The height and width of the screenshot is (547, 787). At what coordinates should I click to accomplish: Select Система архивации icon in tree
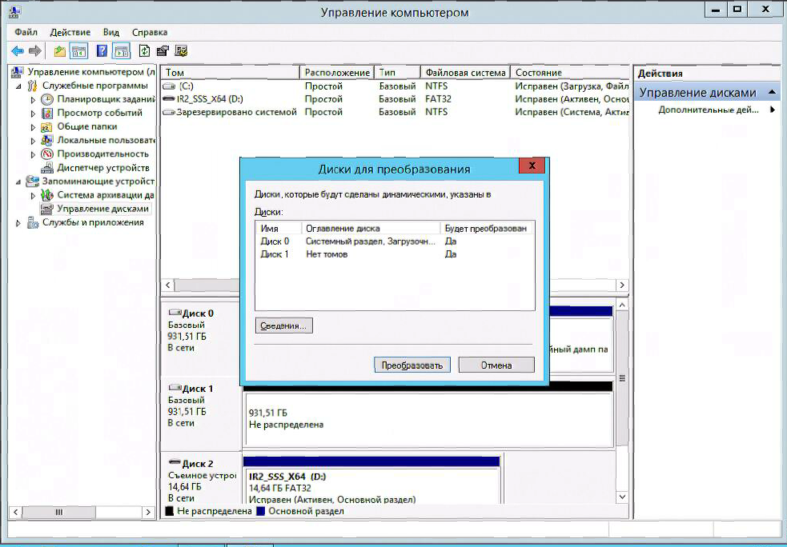46,195
